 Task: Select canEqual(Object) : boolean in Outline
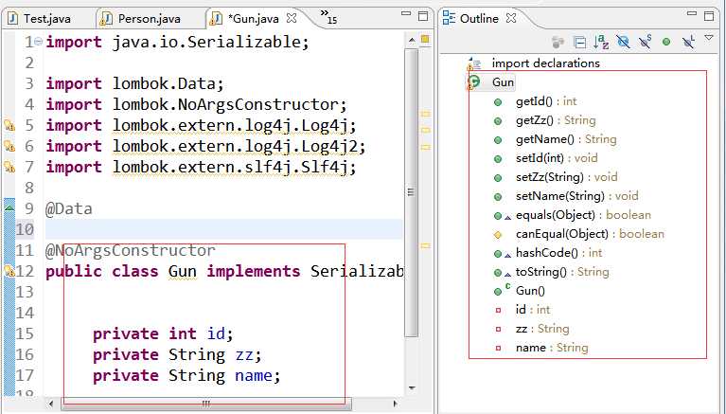pyautogui.click(x=590, y=234)
